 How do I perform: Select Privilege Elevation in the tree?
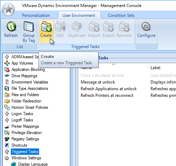tap(27, 133)
